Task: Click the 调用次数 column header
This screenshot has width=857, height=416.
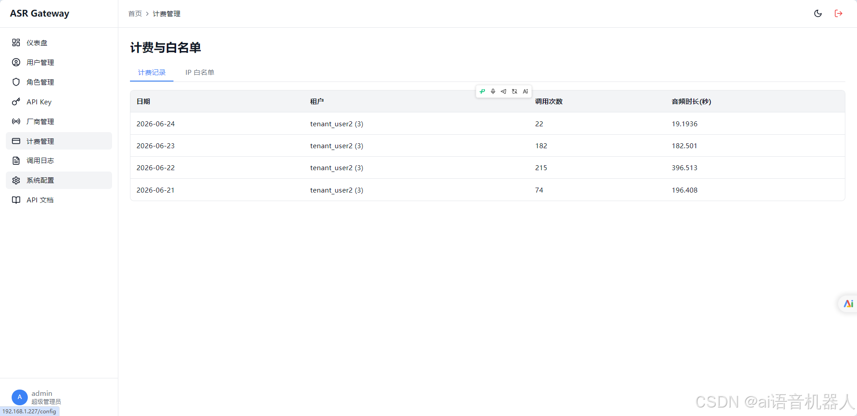Action: coord(549,102)
